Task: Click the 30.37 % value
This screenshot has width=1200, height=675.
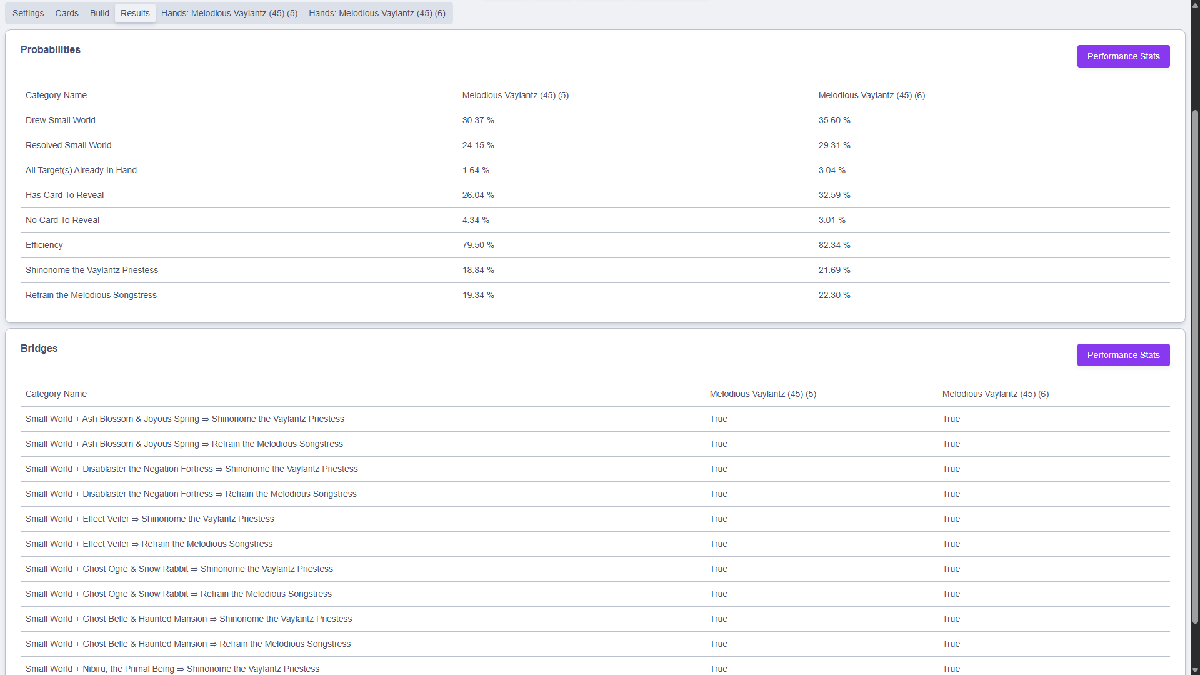Action: pos(478,120)
